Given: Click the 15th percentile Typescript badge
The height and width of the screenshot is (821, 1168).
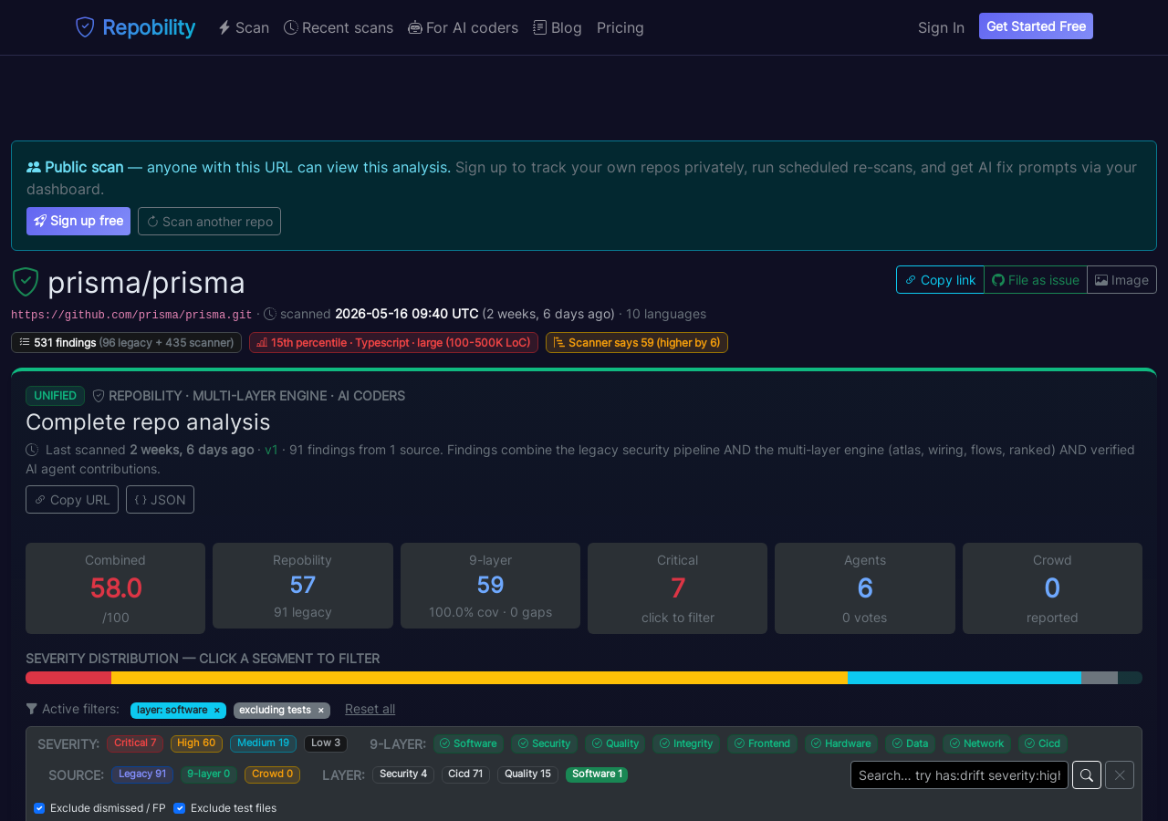Looking at the screenshot, I should point(393,343).
